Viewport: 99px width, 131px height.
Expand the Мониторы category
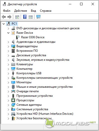tap(8, 82)
